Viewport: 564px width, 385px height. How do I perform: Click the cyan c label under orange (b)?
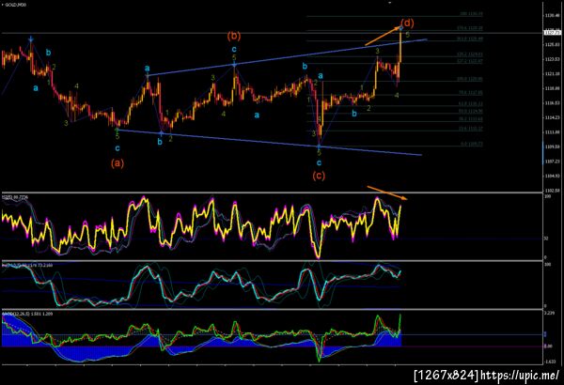pyautogui.click(x=234, y=49)
